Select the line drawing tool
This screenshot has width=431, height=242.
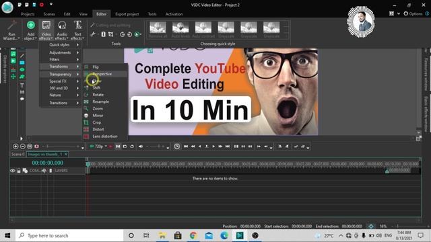pos(22,56)
